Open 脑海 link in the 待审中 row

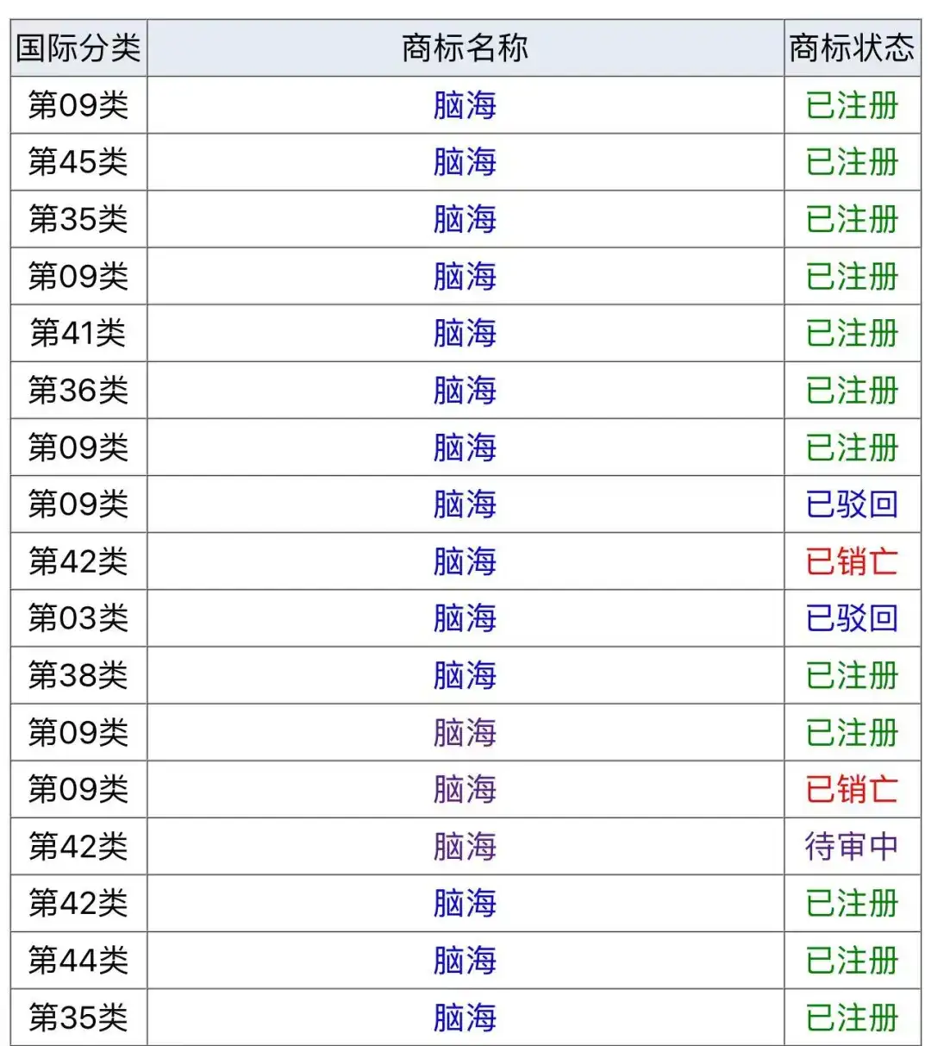[x=465, y=846]
